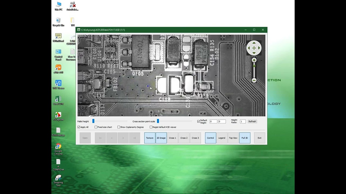Launch Snipping Tool from desktop

[x=58, y=181]
